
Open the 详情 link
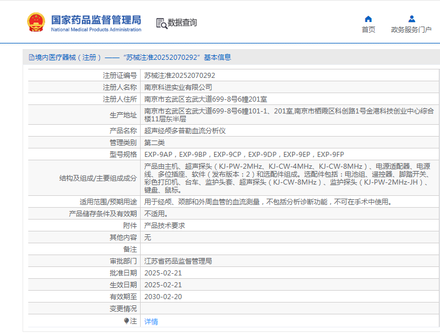(151, 321)
